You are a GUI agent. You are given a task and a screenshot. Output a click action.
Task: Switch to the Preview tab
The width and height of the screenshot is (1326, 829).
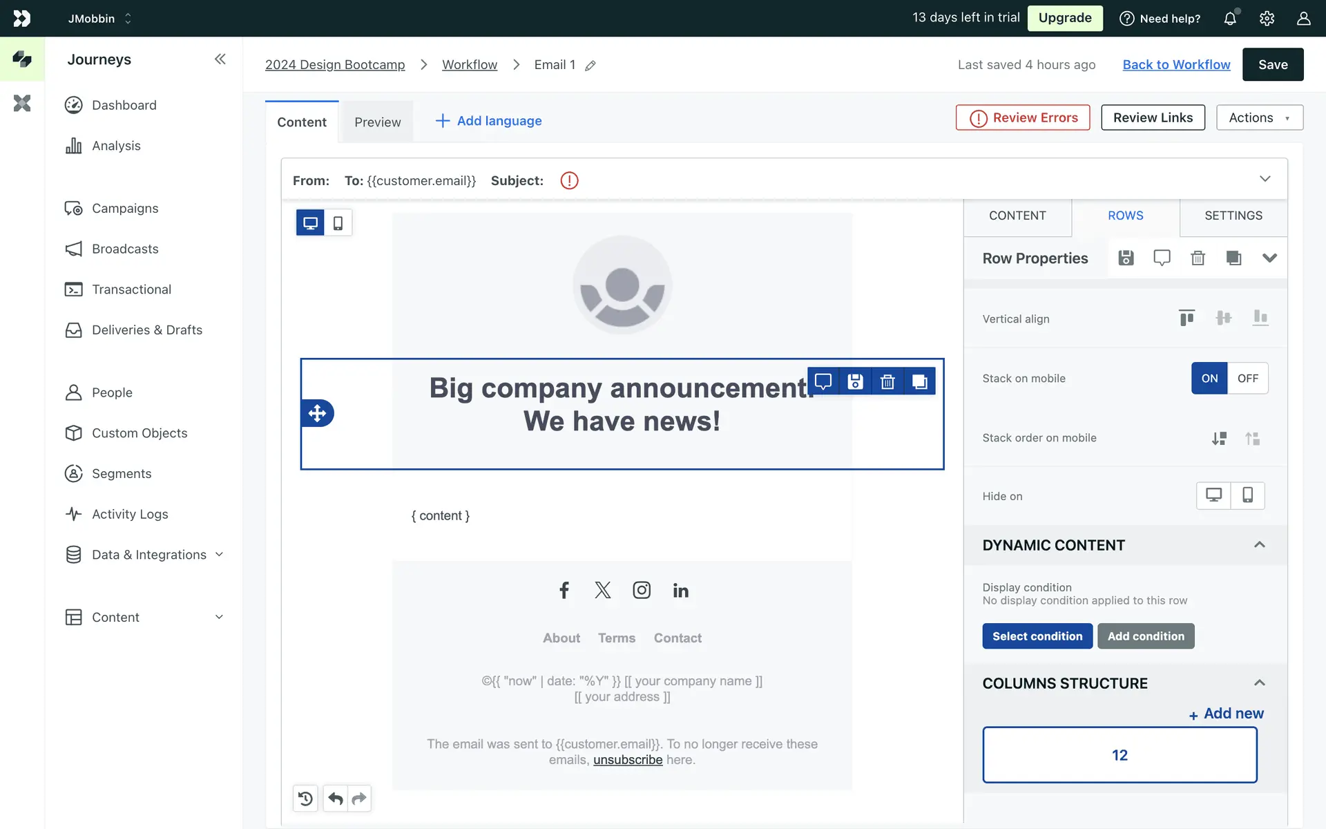377,122
